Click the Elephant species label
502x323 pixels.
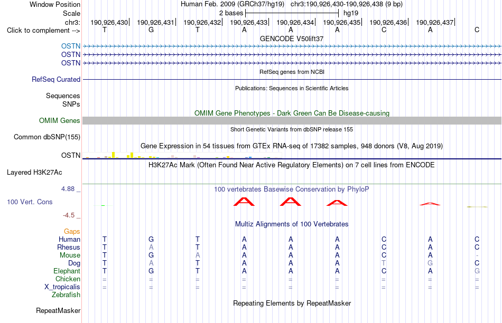[x=67, y=271]
